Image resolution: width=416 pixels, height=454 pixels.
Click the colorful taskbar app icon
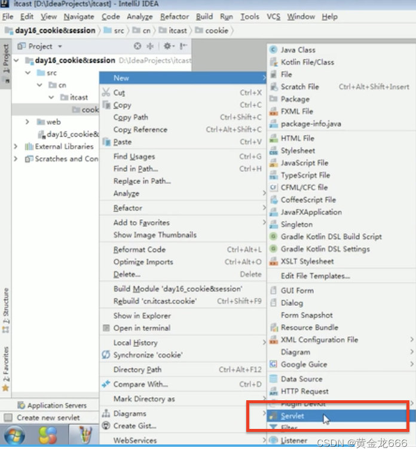click(x=47, y=435)
